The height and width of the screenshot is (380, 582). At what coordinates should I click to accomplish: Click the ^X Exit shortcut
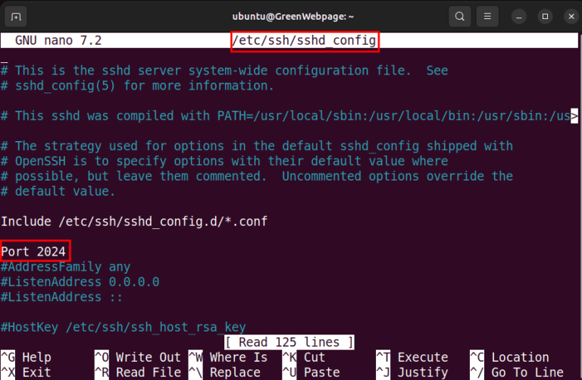[x=27, y=372]
